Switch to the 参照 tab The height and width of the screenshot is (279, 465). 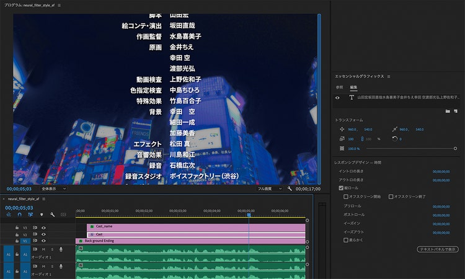[x=339, y=87]
